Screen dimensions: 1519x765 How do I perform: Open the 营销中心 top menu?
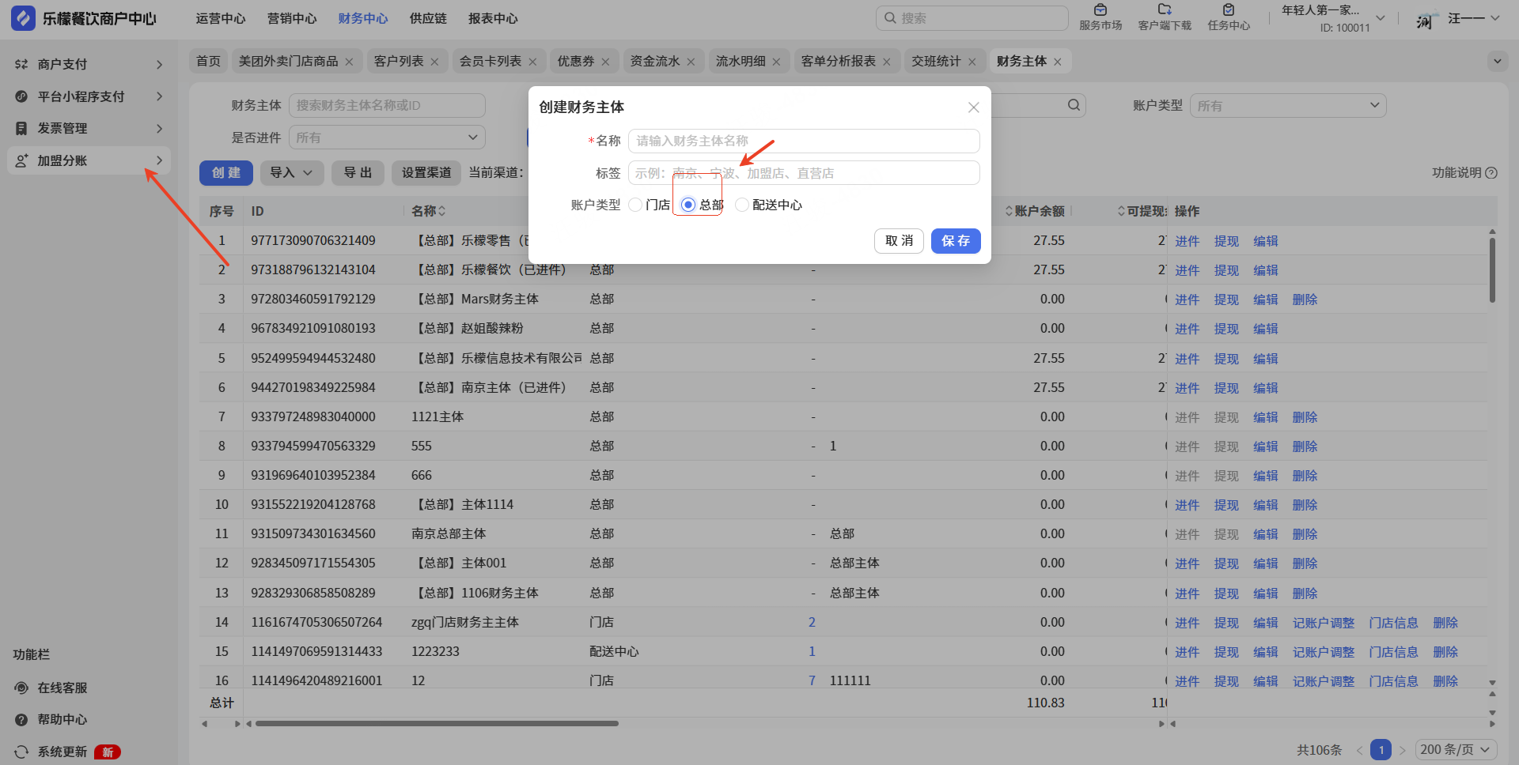pyautogui.click(x=292, y=18)
